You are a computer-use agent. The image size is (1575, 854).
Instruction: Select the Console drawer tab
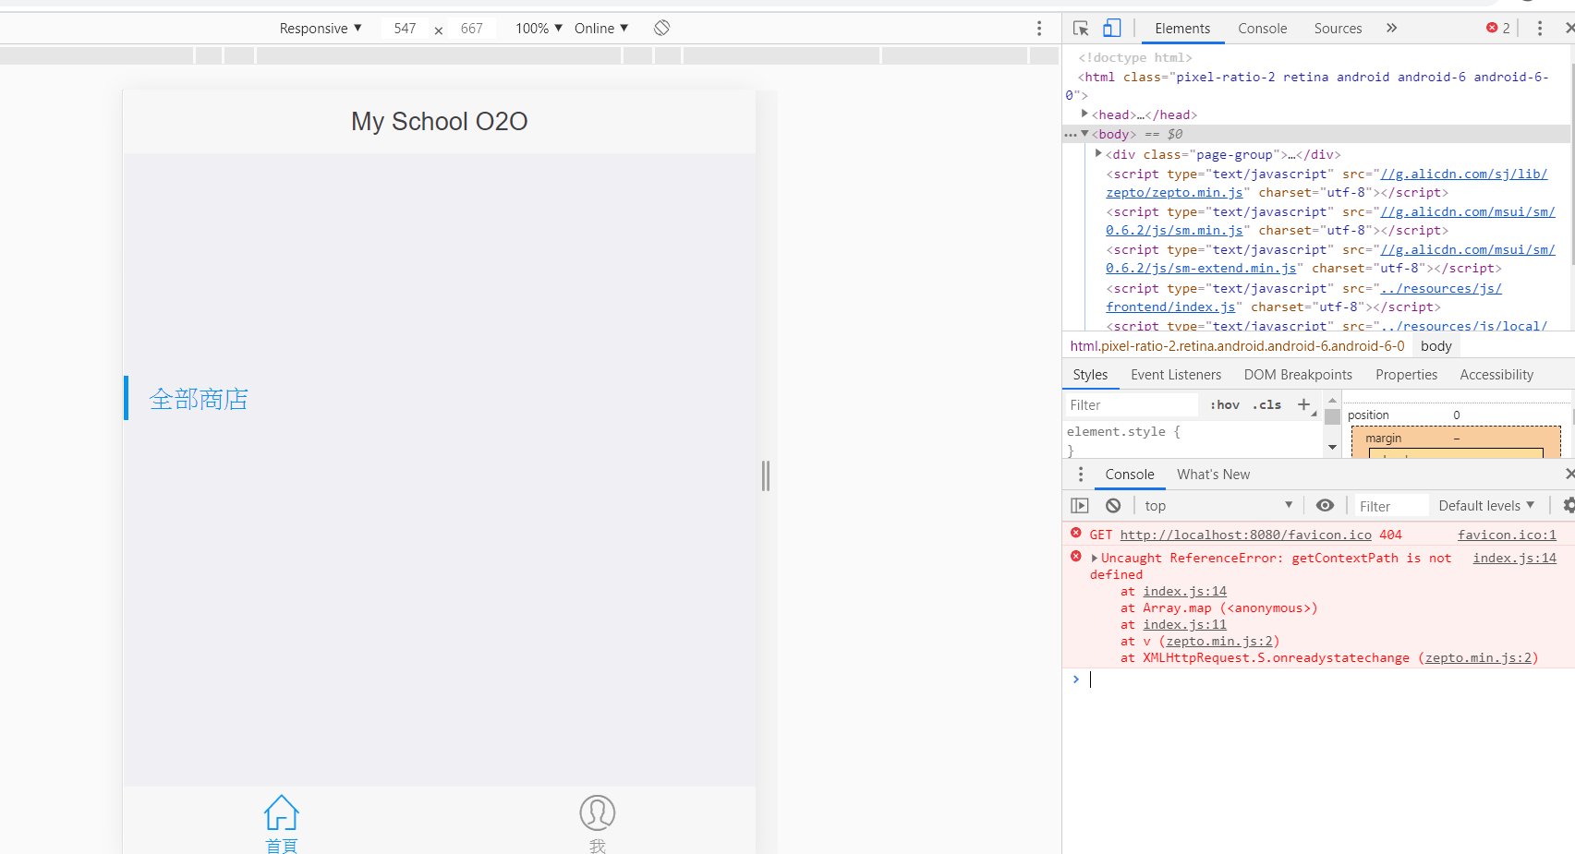1130,475
